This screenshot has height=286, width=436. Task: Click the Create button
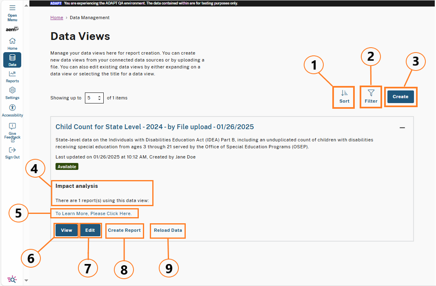[400, 97]
